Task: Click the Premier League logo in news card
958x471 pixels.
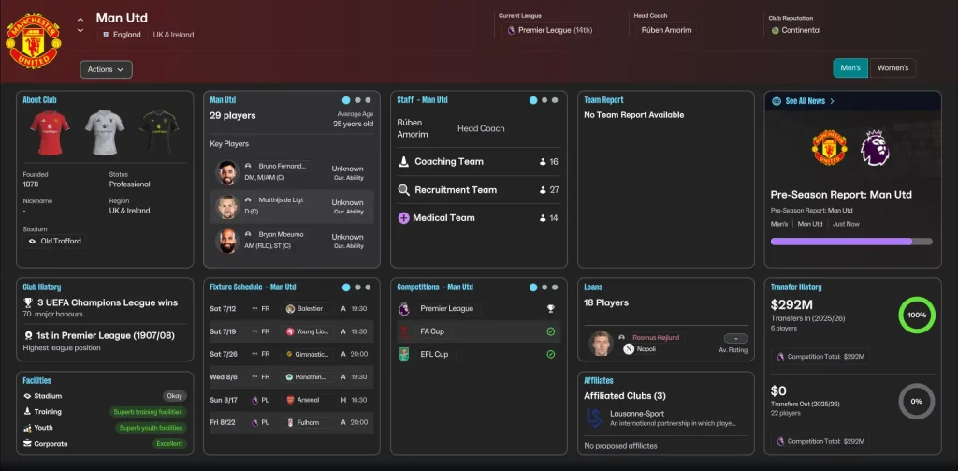Action: pyautogui.click(x=875, y=147)
